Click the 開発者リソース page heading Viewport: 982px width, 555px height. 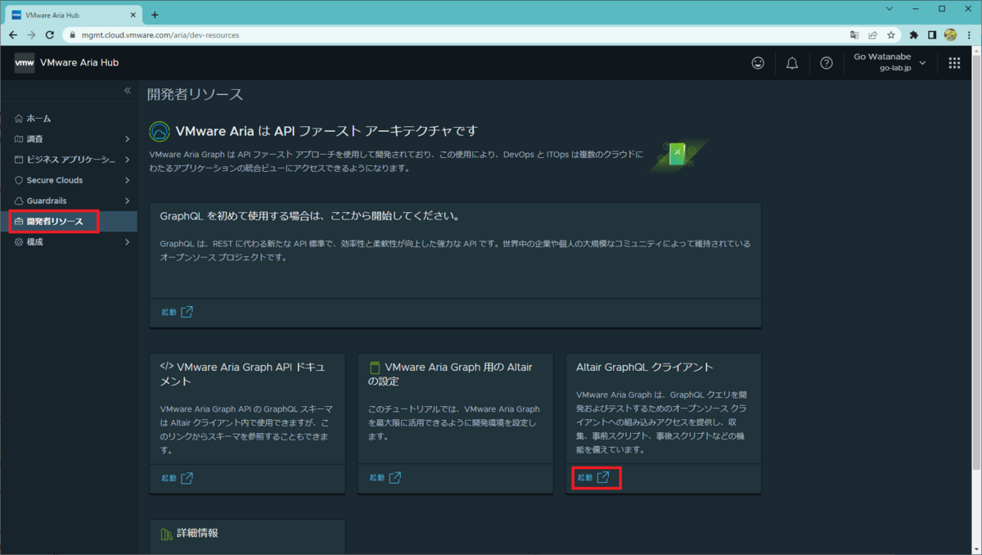(x=196, y=94)
